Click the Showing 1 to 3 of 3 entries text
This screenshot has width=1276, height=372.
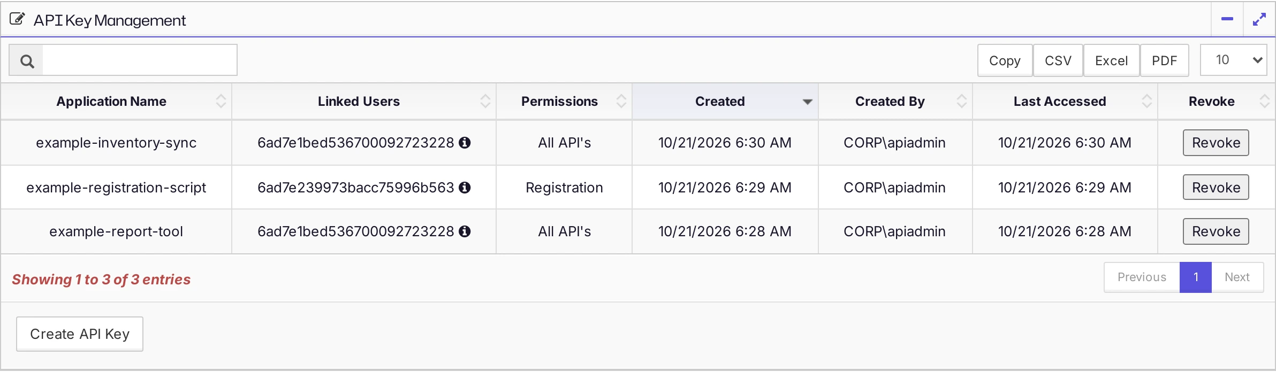(x=101, y=280)
